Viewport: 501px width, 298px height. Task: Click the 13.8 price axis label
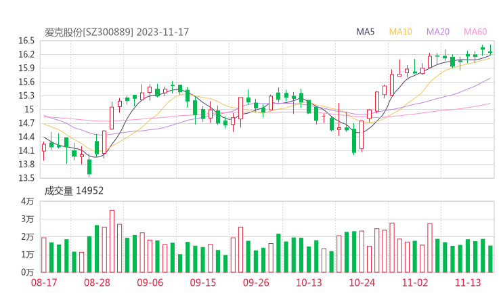pos(26,165)
